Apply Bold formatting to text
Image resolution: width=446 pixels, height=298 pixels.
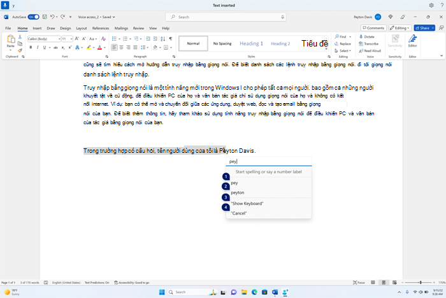(31, 48)
